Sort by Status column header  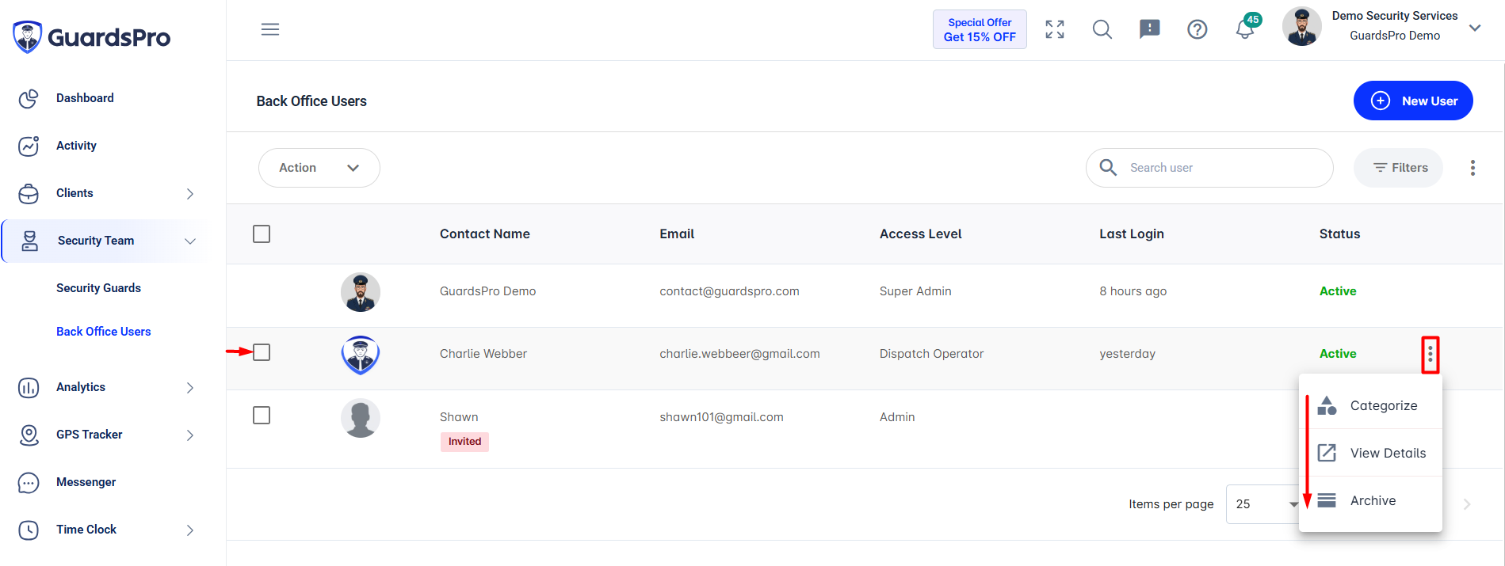[1339, 234]
